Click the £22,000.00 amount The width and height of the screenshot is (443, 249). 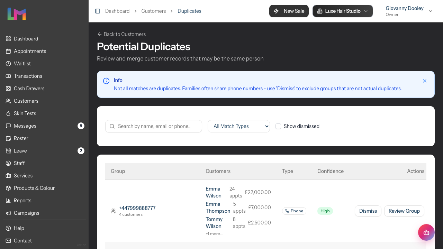pos(258,192)
